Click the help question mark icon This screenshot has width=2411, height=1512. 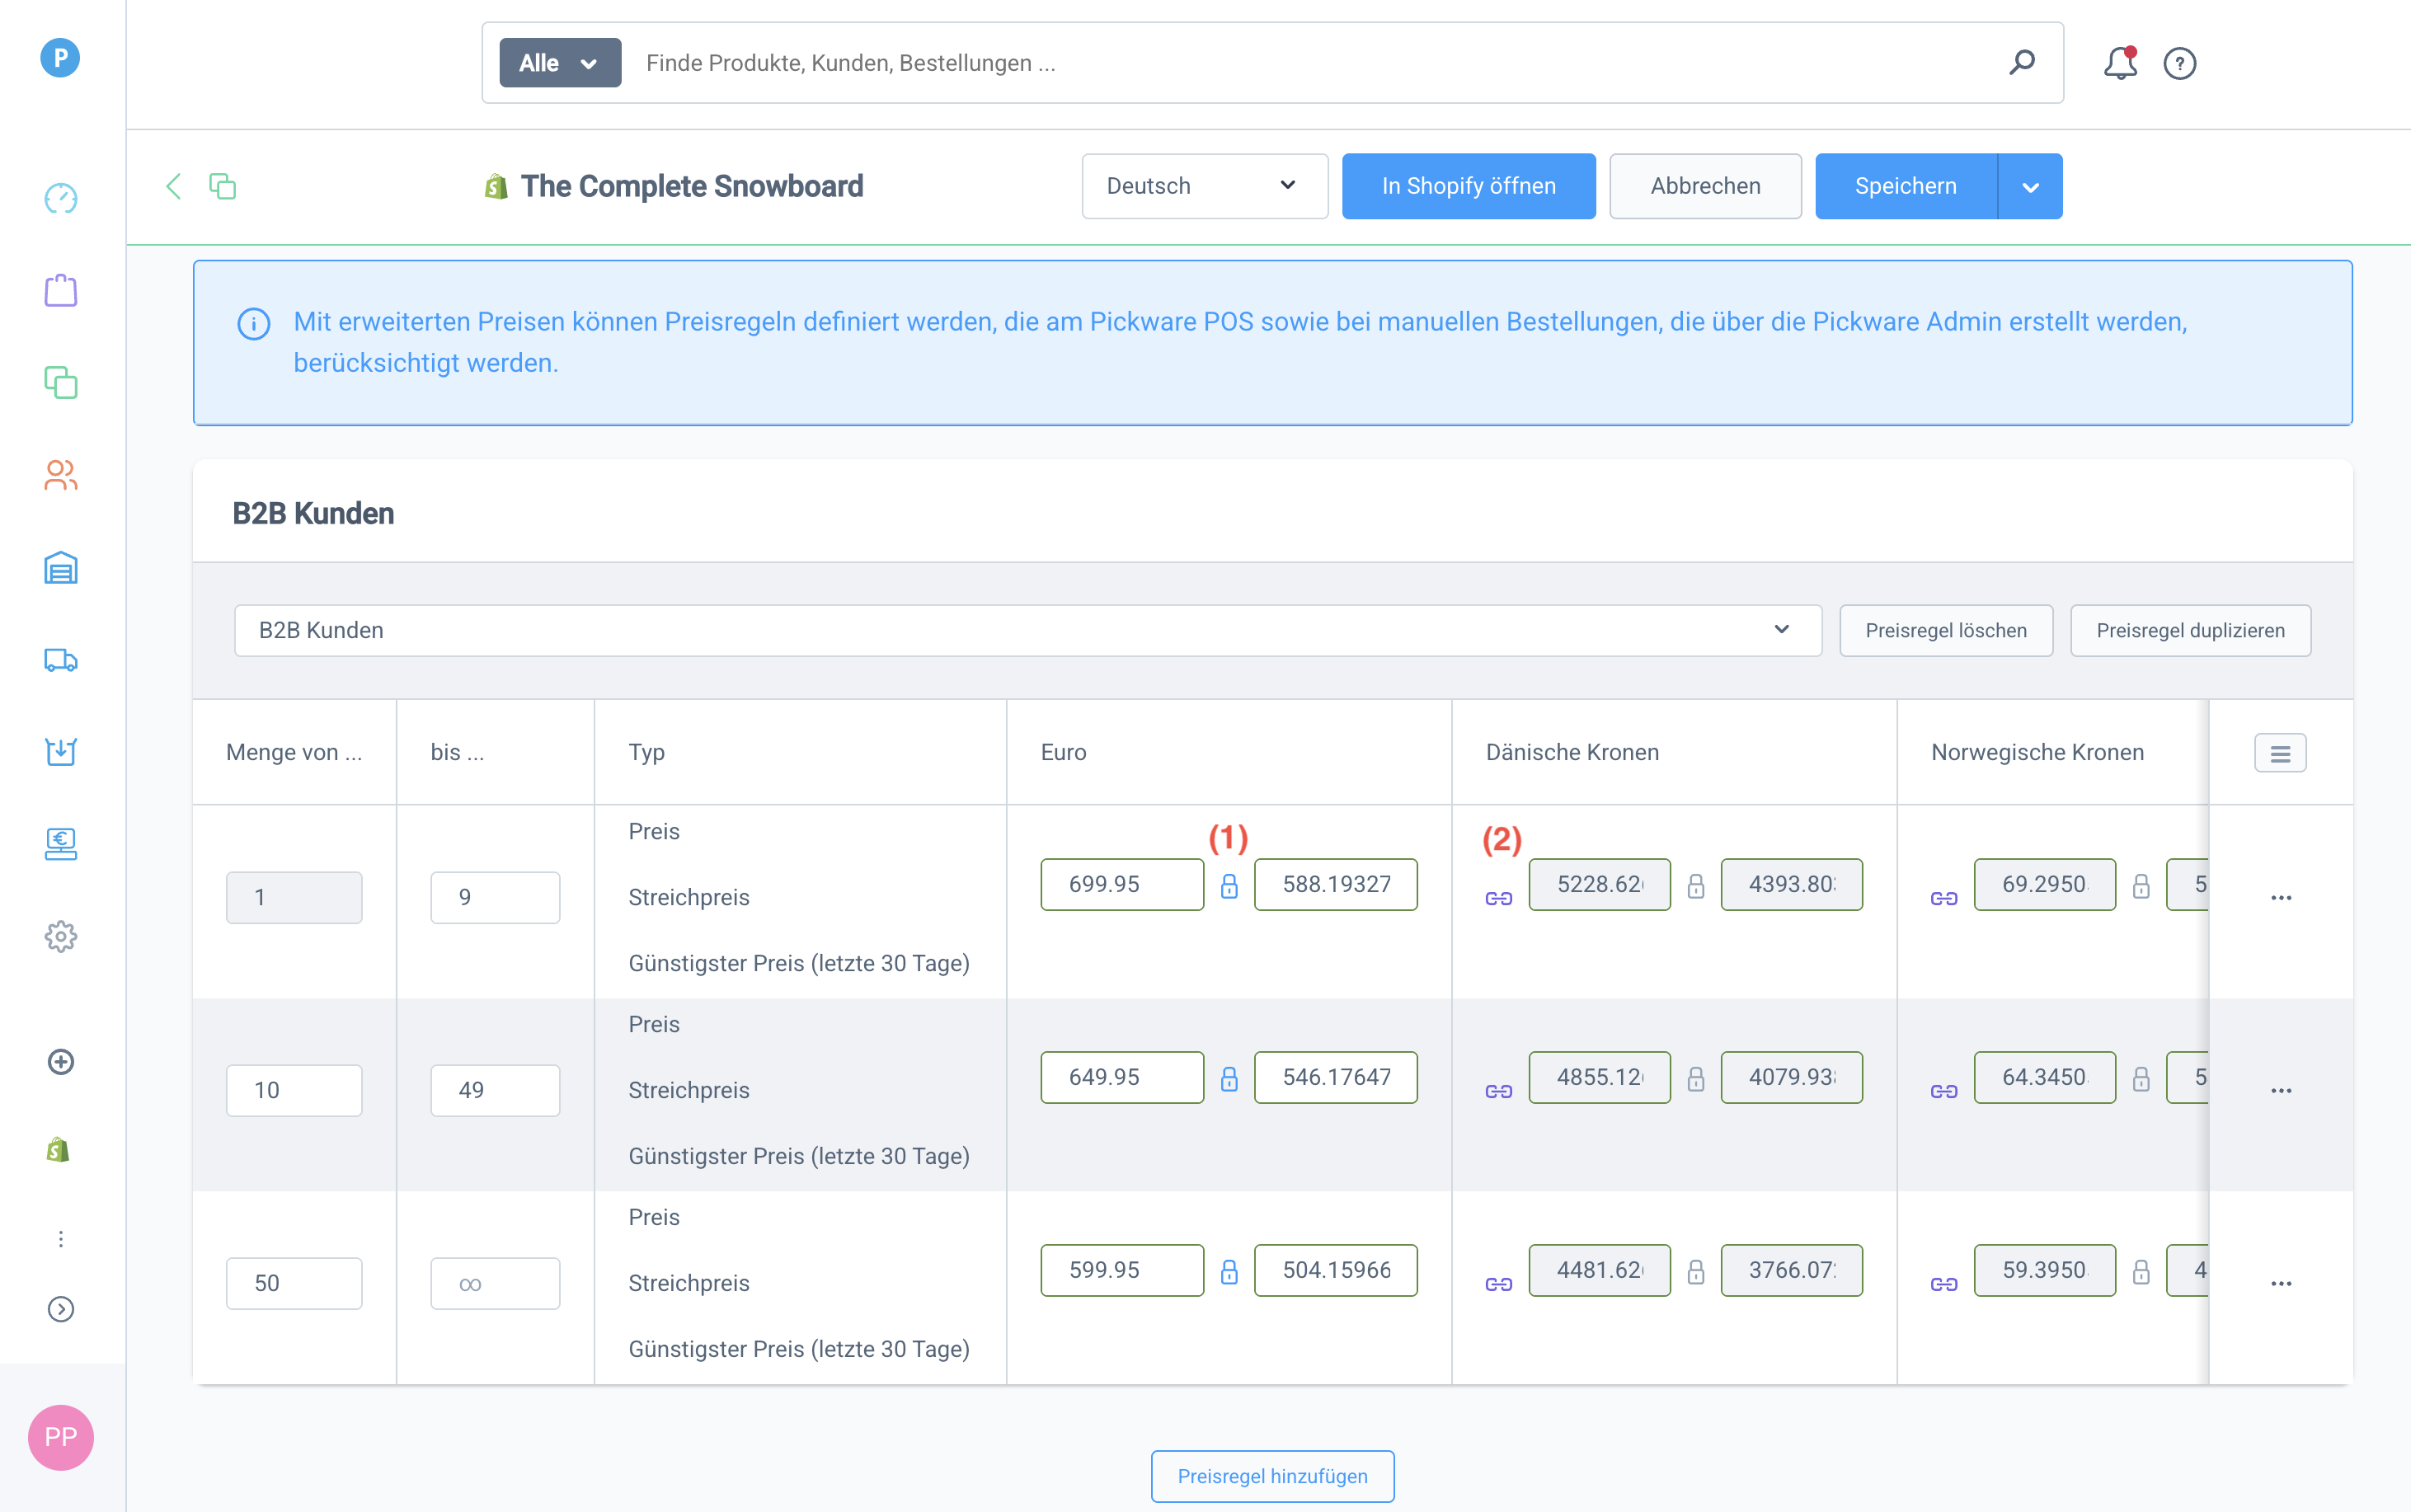tap(2179, 63)
